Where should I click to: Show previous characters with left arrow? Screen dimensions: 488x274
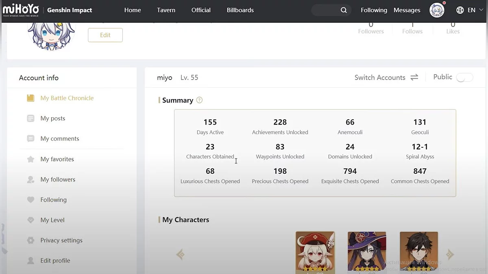pos(181,255)
